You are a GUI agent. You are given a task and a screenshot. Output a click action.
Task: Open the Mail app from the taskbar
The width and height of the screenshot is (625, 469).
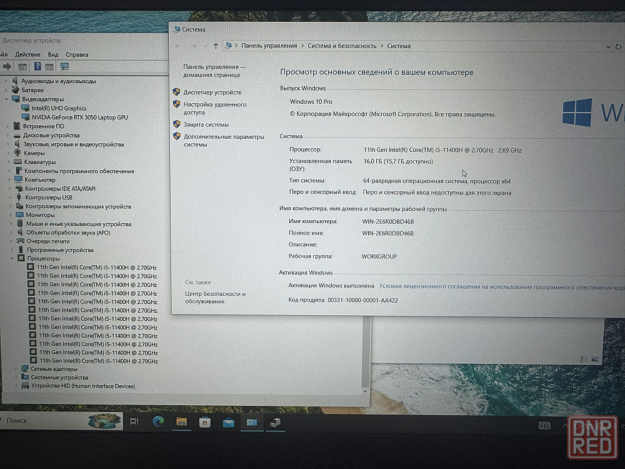point(228,422)
